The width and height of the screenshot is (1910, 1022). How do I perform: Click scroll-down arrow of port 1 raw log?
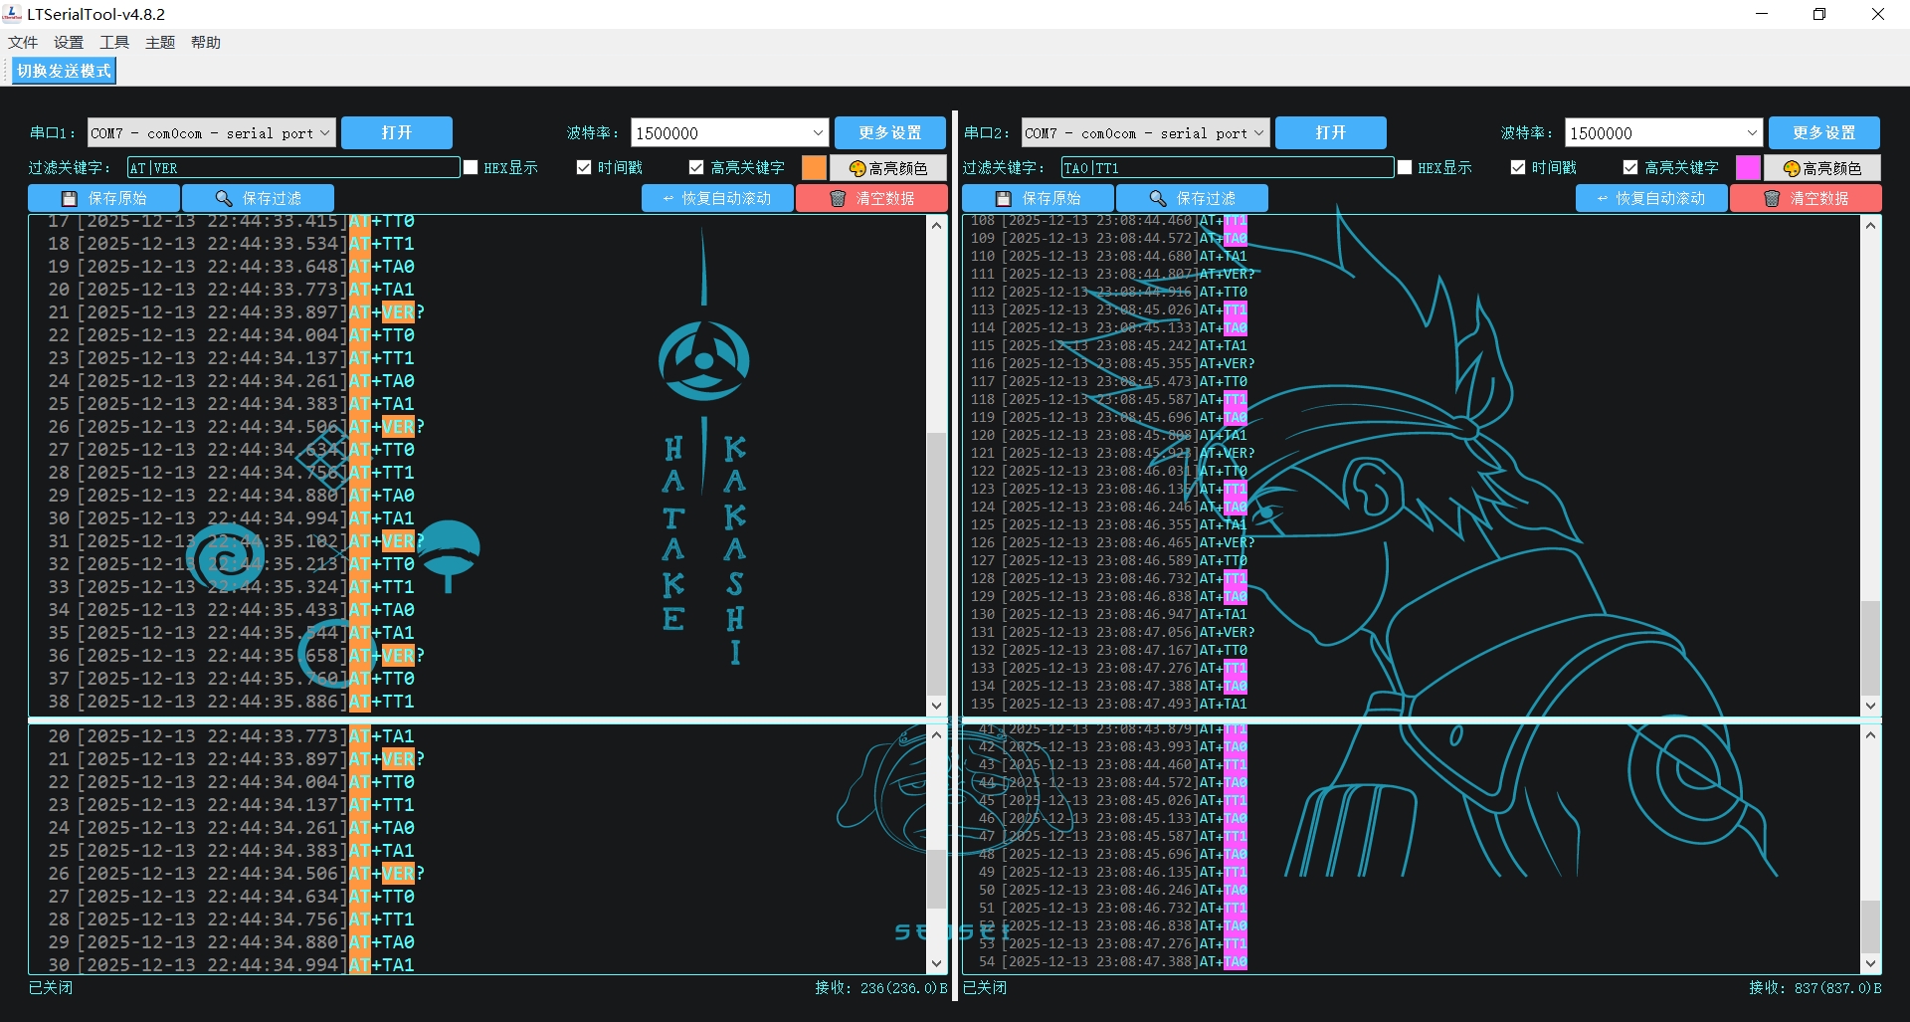point(936,706)
